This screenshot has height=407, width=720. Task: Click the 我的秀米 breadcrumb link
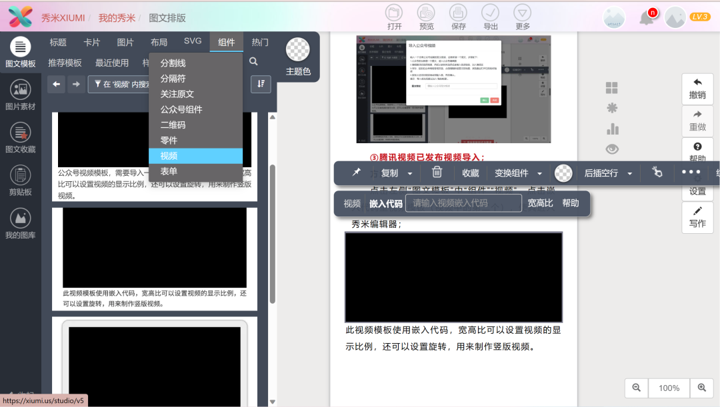(x=117, y=18)
